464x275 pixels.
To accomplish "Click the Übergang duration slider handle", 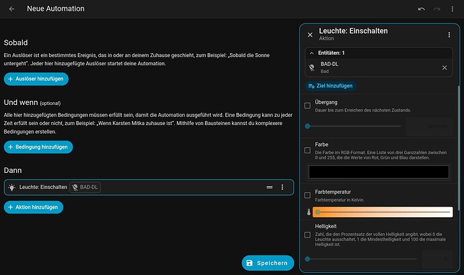I will [307, 126].
